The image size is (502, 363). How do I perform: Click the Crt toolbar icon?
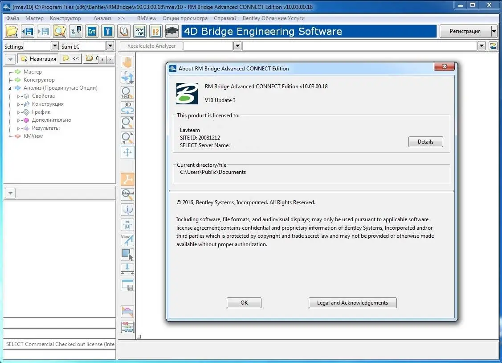coord(92,31)
